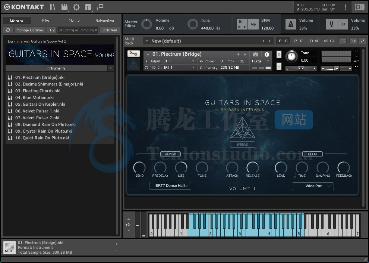Image resolution: width=369 pixels, height=263 pixels.
Task: Switch to the Libraries tab
Action: tap(17, 21)
